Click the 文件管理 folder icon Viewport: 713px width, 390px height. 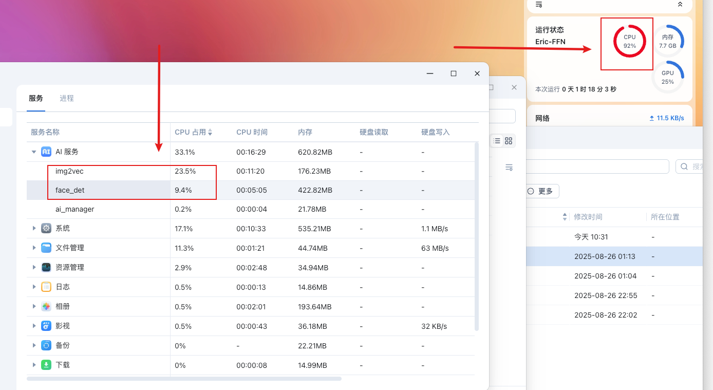46,248
